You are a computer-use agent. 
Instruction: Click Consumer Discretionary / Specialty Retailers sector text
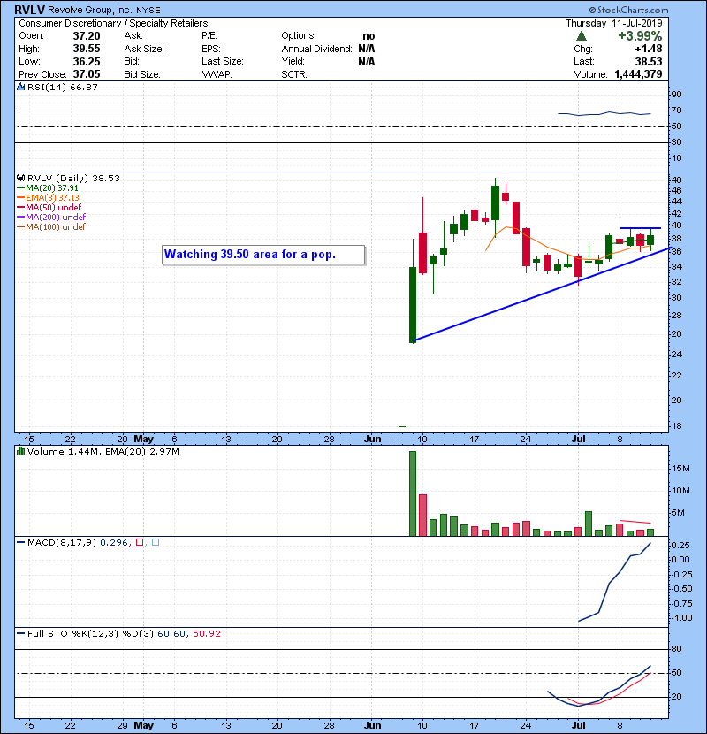pos(113,23)
